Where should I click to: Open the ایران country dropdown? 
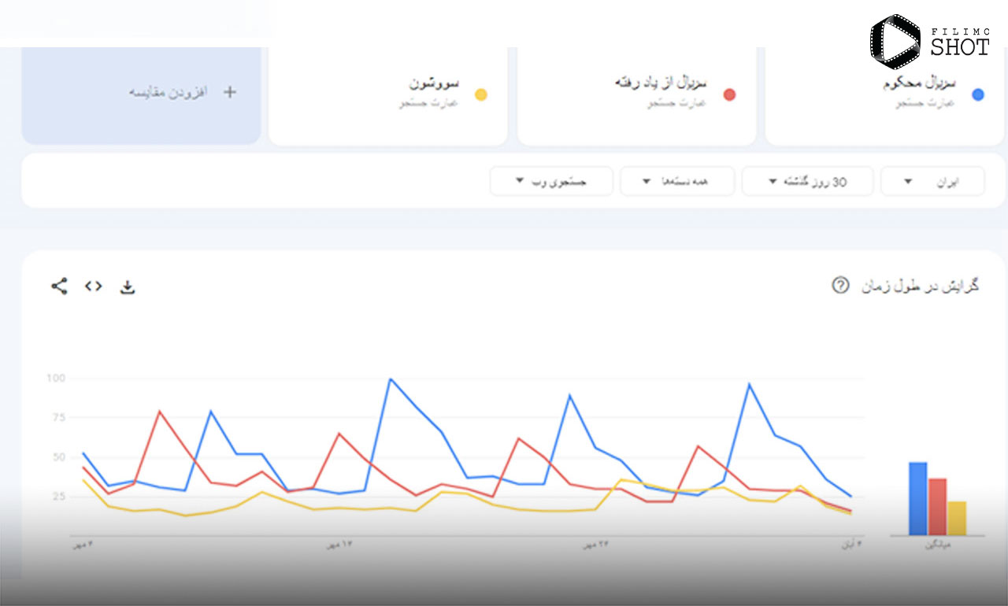[x=932, y=181]
